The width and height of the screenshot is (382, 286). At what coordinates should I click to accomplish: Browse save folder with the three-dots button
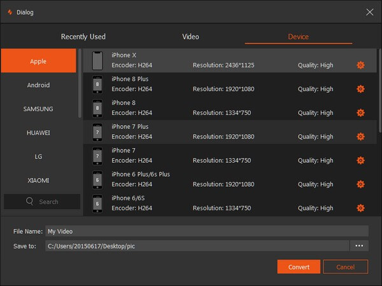pos(359,245)
